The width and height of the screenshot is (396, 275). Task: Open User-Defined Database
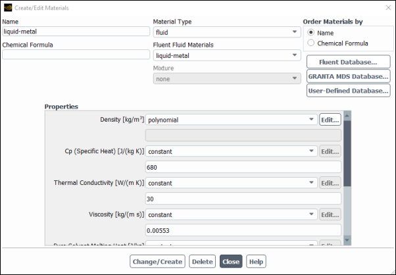coord(348,90)
